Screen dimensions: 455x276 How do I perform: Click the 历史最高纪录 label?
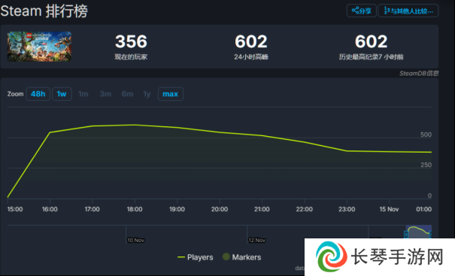click(371, 57)
